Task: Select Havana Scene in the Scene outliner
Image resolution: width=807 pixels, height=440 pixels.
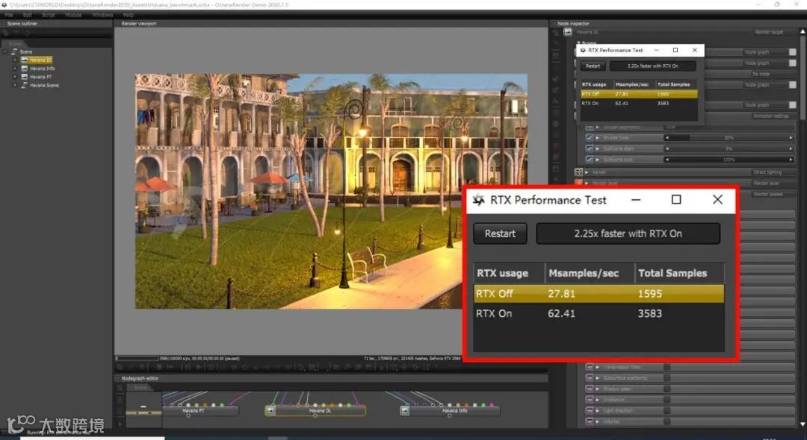Action: tap(44, 85)
